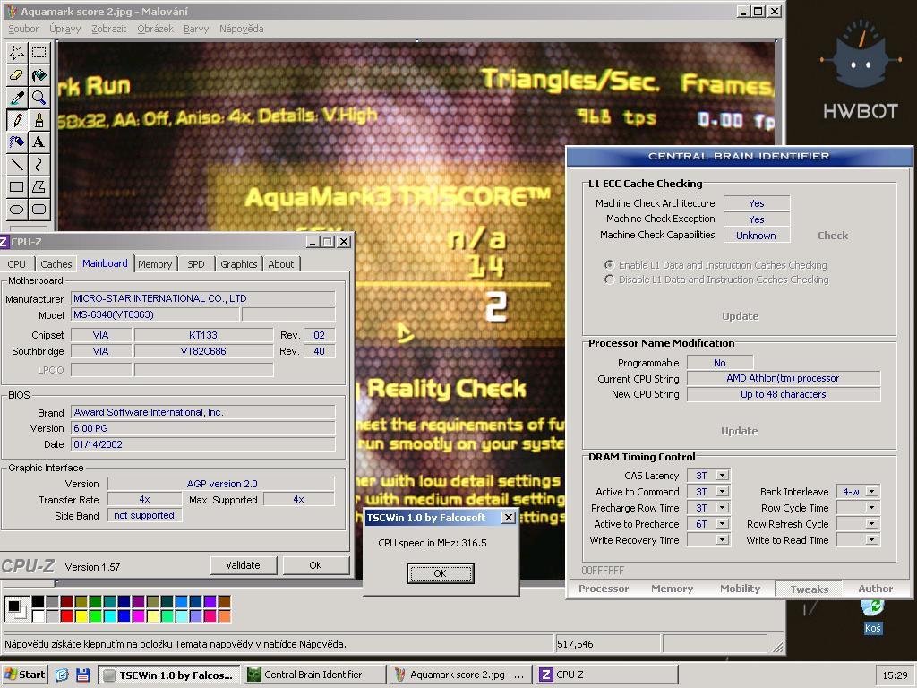Switch to the Caches tab in CPU-Z

coord(56,264)
